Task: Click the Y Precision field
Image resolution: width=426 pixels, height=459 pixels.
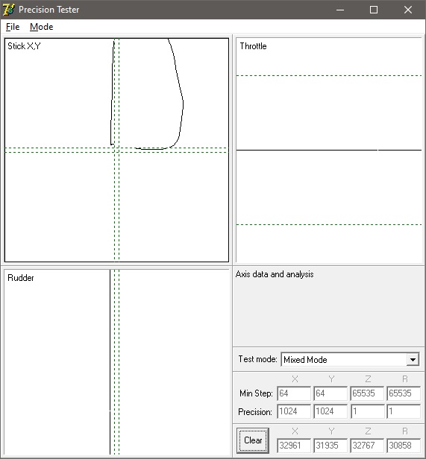Action: click(331, 411)
